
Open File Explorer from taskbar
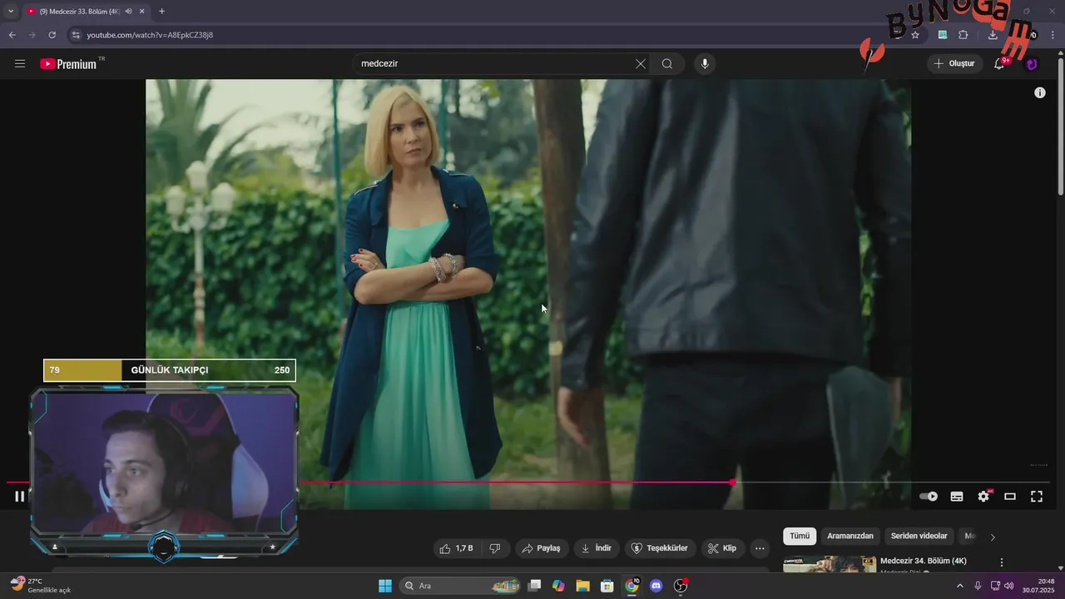coord(582,586)
